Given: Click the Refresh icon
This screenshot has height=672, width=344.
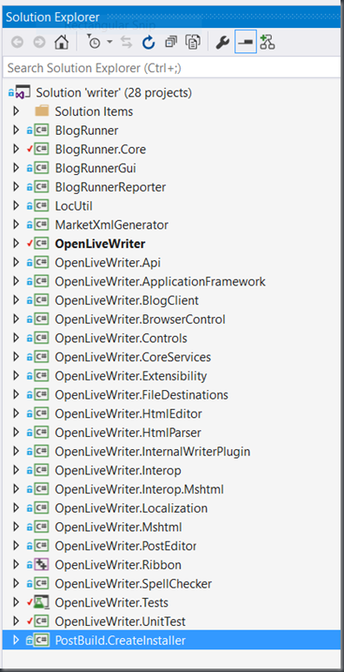Looking at the screenshot, I should (148, 42).
